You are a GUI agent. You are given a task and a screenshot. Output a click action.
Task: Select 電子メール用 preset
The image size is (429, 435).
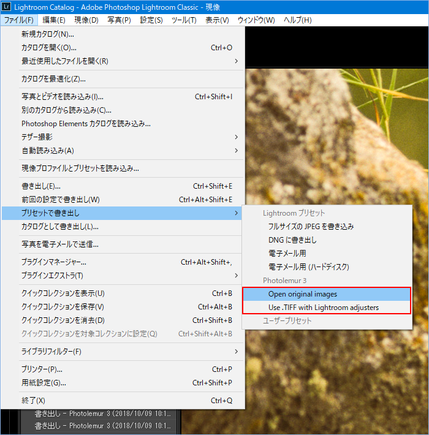tap(327, 253)
